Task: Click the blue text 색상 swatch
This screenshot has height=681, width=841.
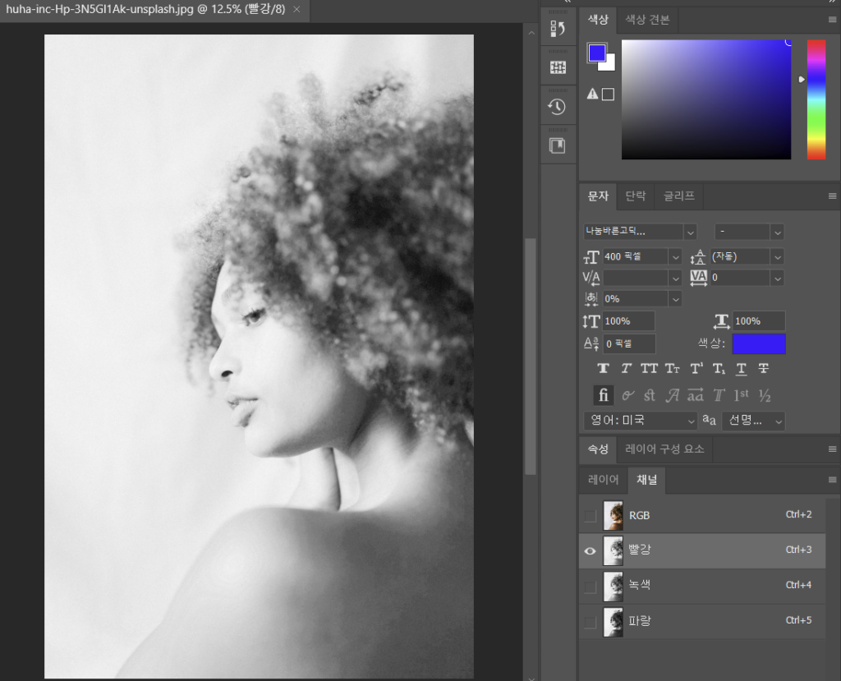Action: pyautogui.click(x=758, y=343)
